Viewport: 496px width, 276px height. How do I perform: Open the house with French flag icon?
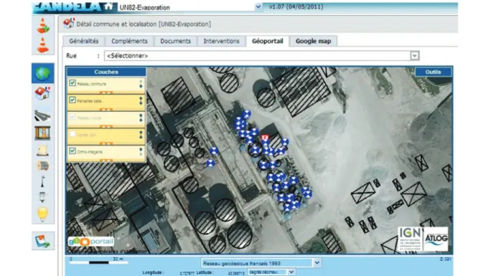[42, 93]
